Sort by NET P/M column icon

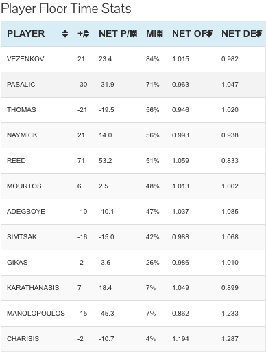coord(134,34)
